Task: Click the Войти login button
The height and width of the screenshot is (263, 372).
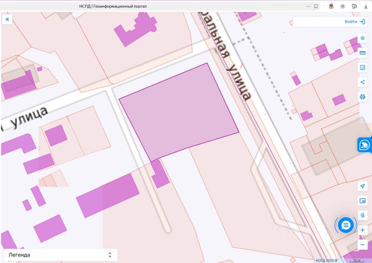Action: pos(355,22)
